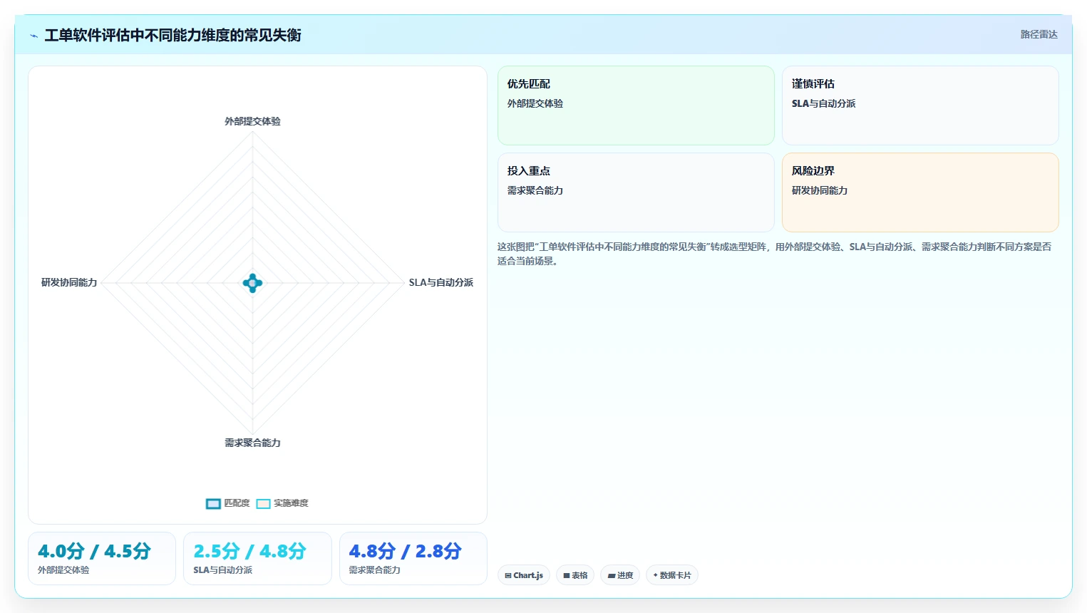1087x613 pixels.
Task: Open the 风险边界 card
Action: (920, 192)
